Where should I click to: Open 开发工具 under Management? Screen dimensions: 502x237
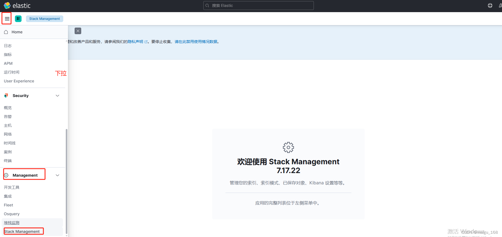(12, 187)
